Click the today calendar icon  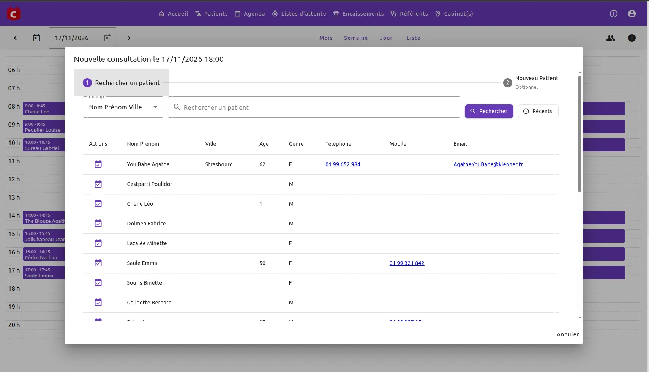coord(36,38)
